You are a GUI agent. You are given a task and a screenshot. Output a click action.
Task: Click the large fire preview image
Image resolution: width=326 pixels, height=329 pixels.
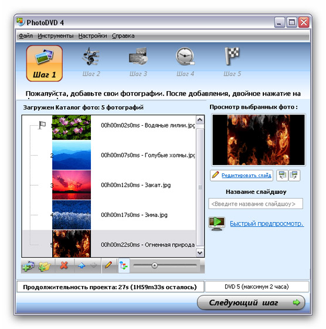[259, 140]
